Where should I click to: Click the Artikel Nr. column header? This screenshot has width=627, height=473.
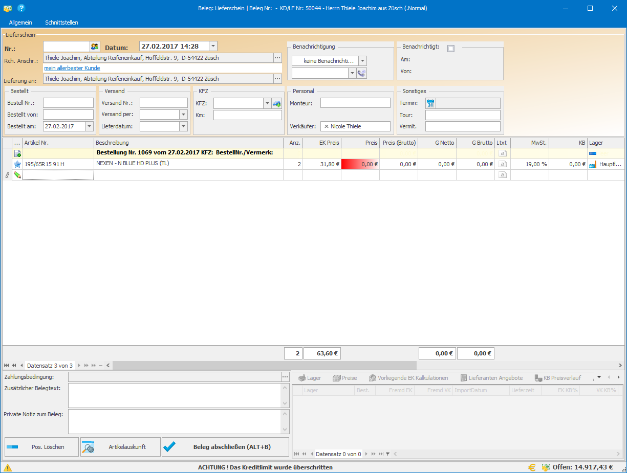point(58,143)
